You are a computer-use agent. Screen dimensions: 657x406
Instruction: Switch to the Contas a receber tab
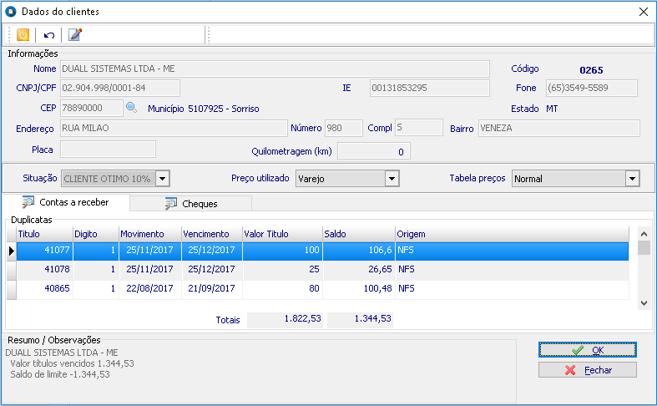coord(66,202)
